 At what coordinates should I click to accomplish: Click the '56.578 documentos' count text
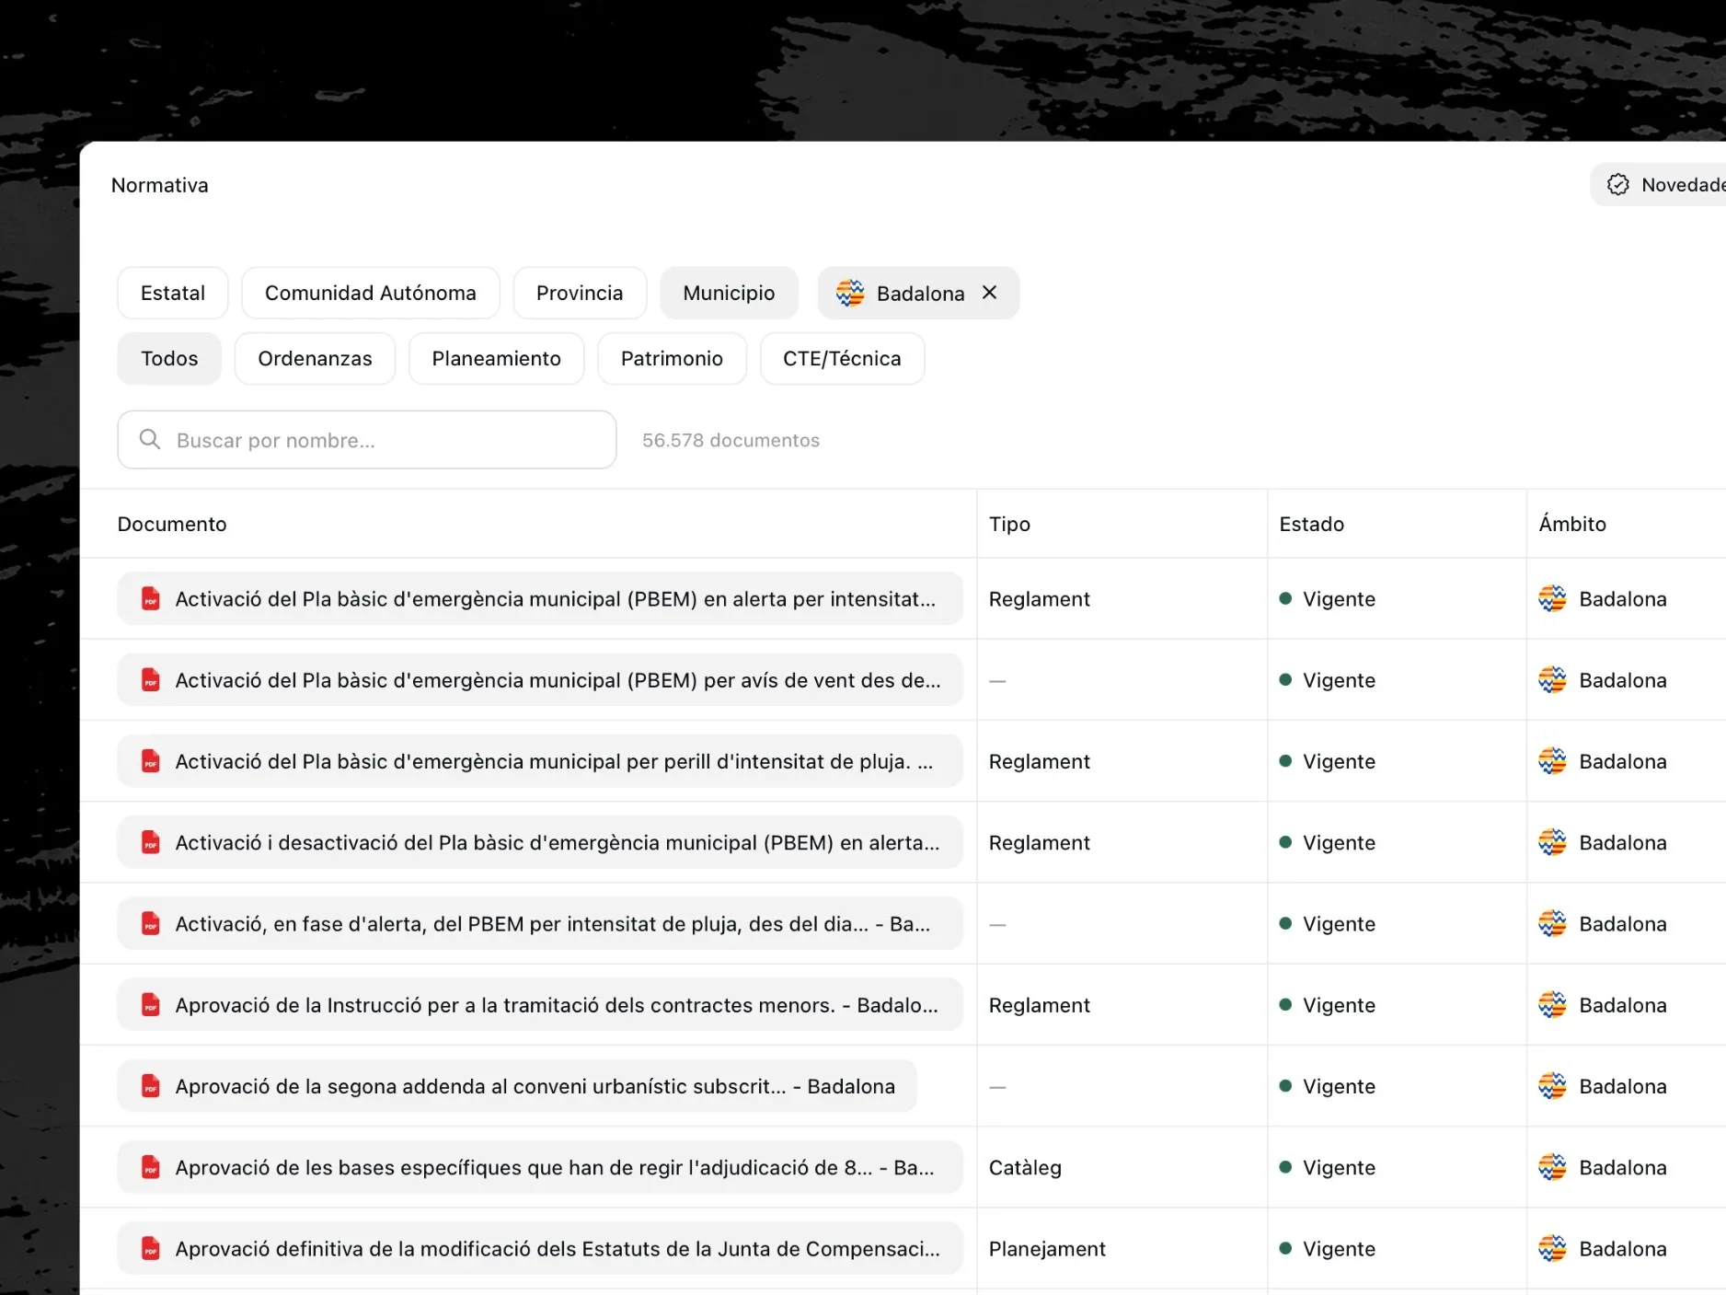click(731, 440)
